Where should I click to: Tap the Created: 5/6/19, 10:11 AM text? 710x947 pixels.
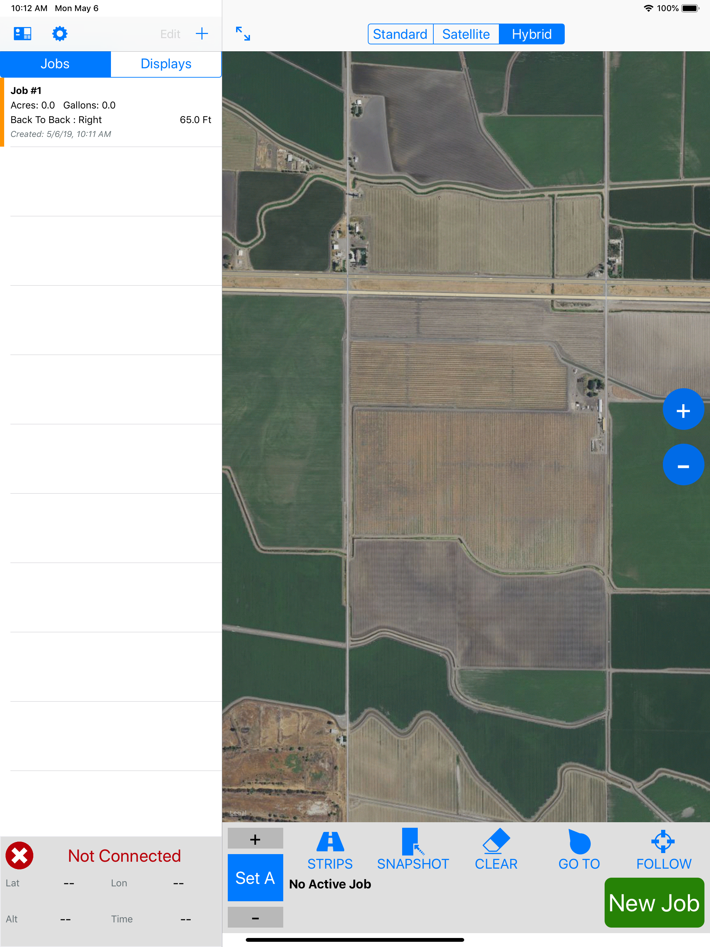61,134
